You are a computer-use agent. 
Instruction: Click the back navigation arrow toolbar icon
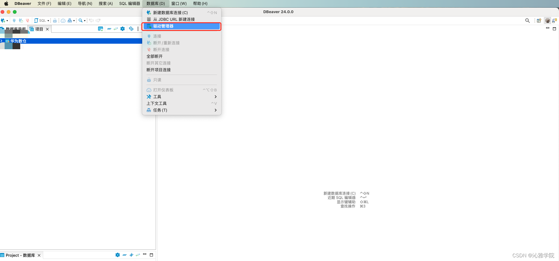click(91, 20)
